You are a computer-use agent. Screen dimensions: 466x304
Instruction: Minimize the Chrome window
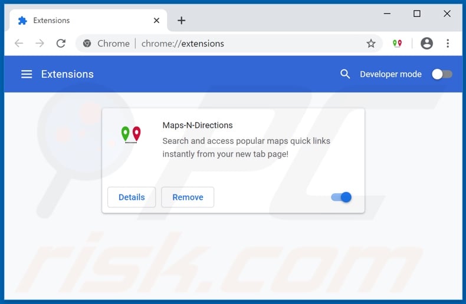[x=387, y=14]
